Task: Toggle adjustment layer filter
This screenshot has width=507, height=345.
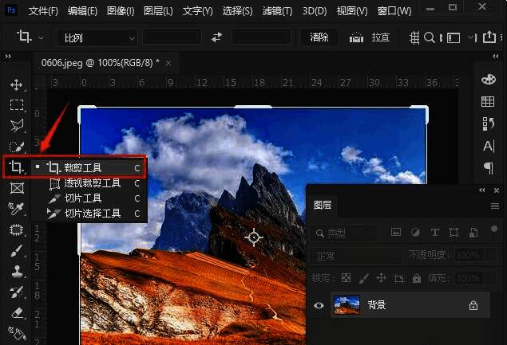Action: (x=415, y=232)
